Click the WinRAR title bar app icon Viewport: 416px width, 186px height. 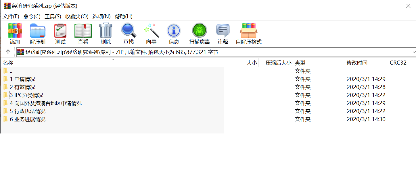[x=7, y=6]
